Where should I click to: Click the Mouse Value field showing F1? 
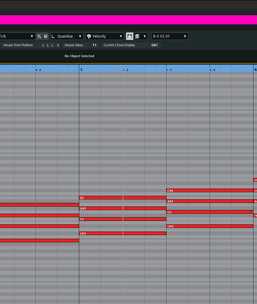click(x=94, y=45)
